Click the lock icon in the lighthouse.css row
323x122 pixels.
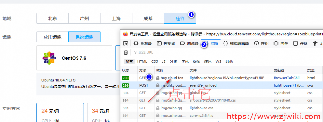pos(158,108)
